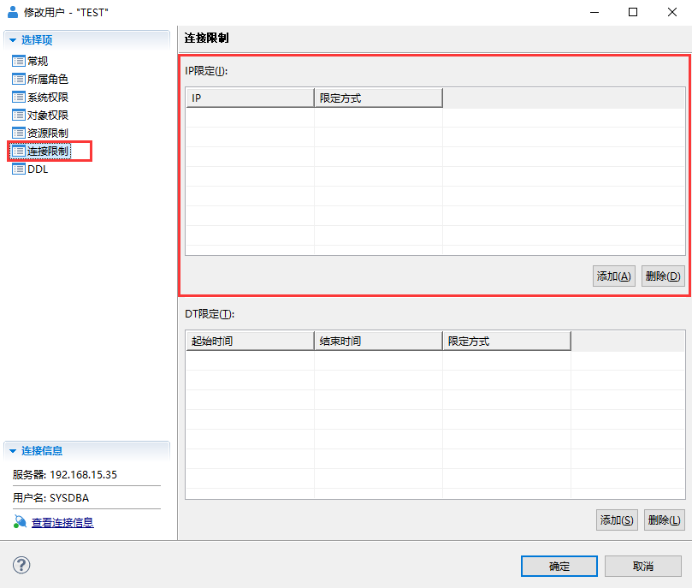This screenshot has width=692, height=588.
Task: Click the 所属角色 page icon
Action: pyautogui.click(x=19, y=79)
